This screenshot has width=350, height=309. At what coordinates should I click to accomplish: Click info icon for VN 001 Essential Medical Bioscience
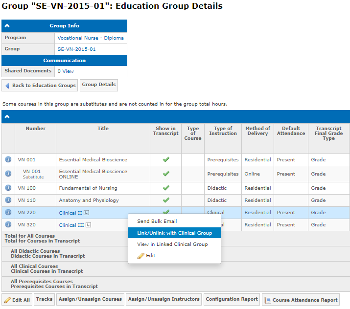coord(8,159)
